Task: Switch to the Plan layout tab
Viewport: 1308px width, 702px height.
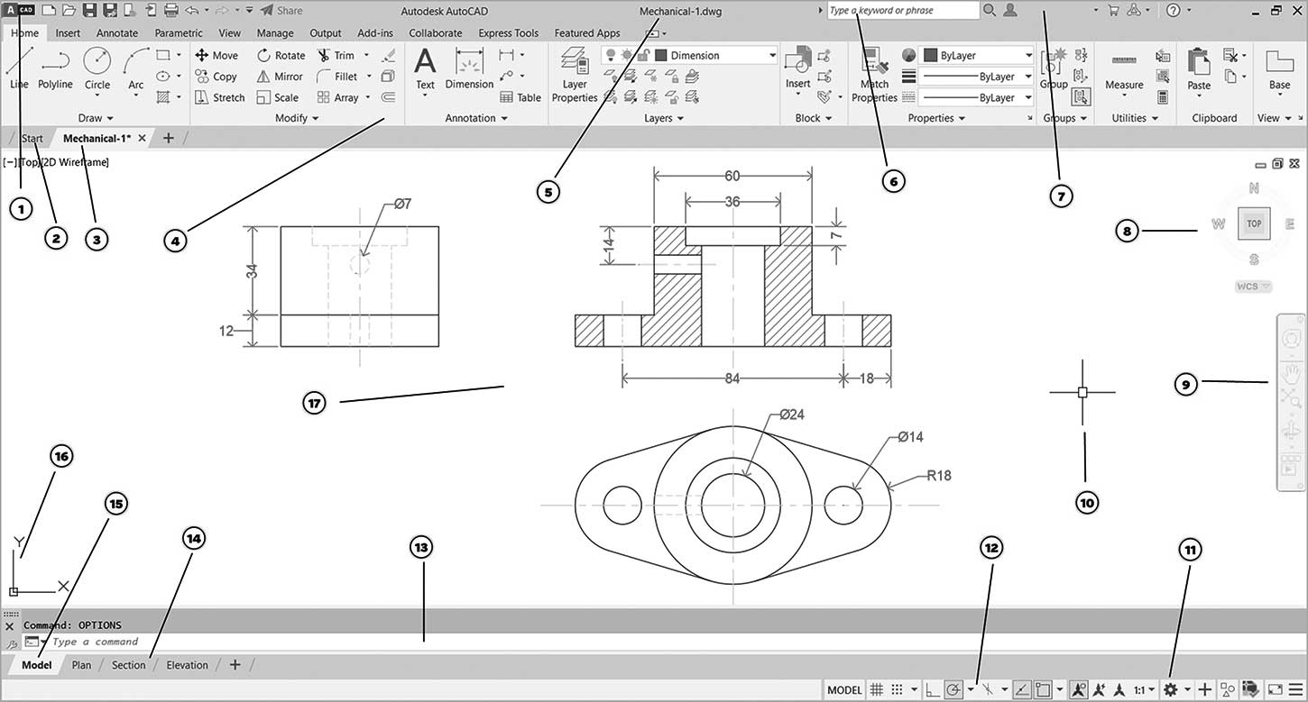Action: 81,665
